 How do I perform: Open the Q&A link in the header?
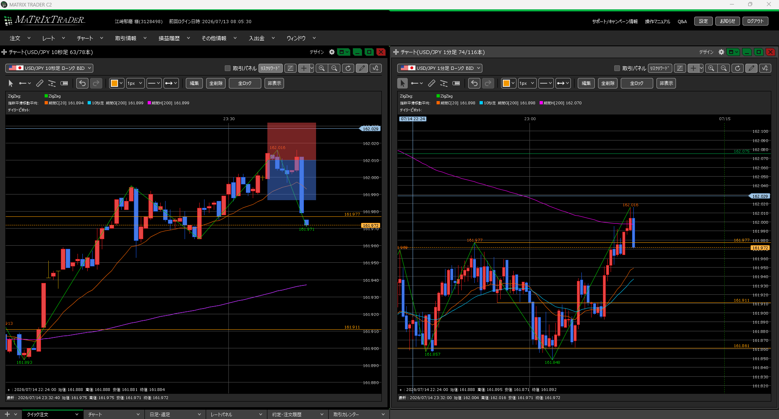coord(682,22)
